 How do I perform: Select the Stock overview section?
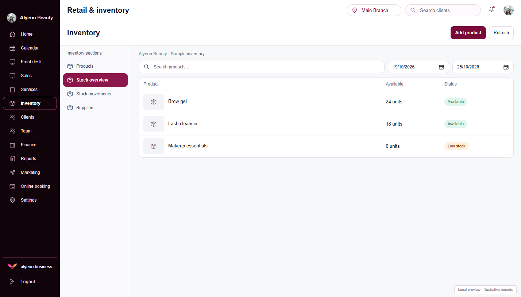click(x=95, y=80)
